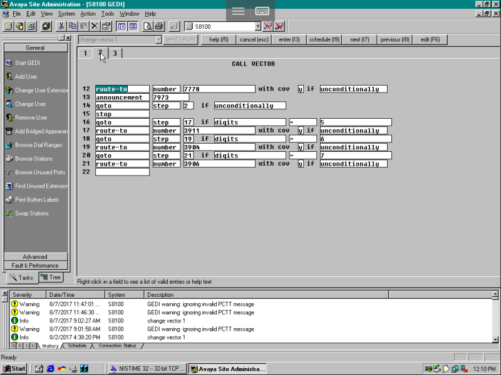Open the System menu
The height and width of the screenshot is (375, 501).
[66, 14]
